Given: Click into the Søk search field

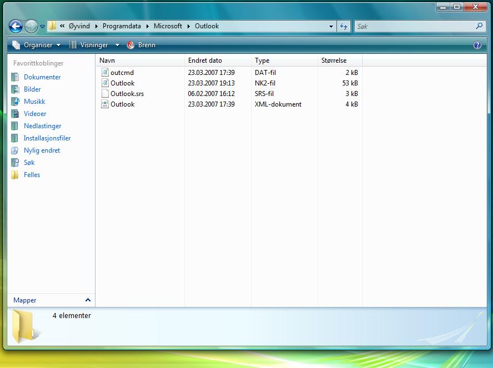Looking at the screenshot, I should [415, 27].
